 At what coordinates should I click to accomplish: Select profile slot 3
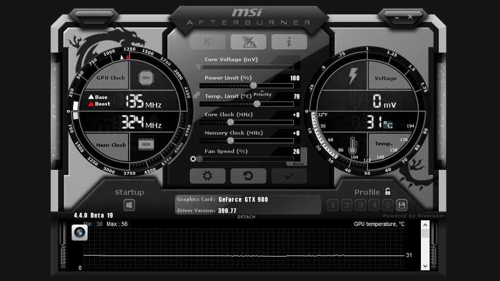coord(361,206)
